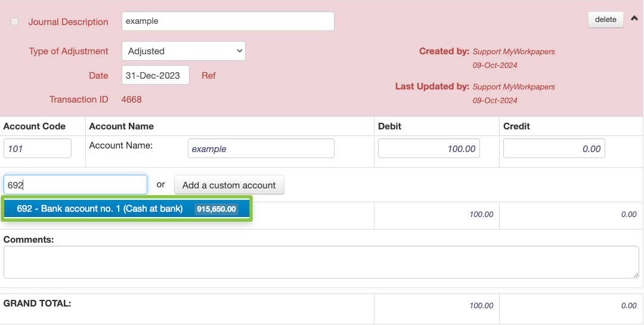The image size is (644, 325).
Task: Click the account code field containing 101
Action: [38, 148]
